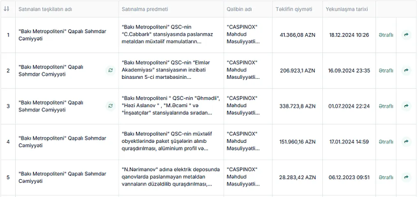Share row 3 tender worth 338.723,8 AZN

[x=406, y=106]
